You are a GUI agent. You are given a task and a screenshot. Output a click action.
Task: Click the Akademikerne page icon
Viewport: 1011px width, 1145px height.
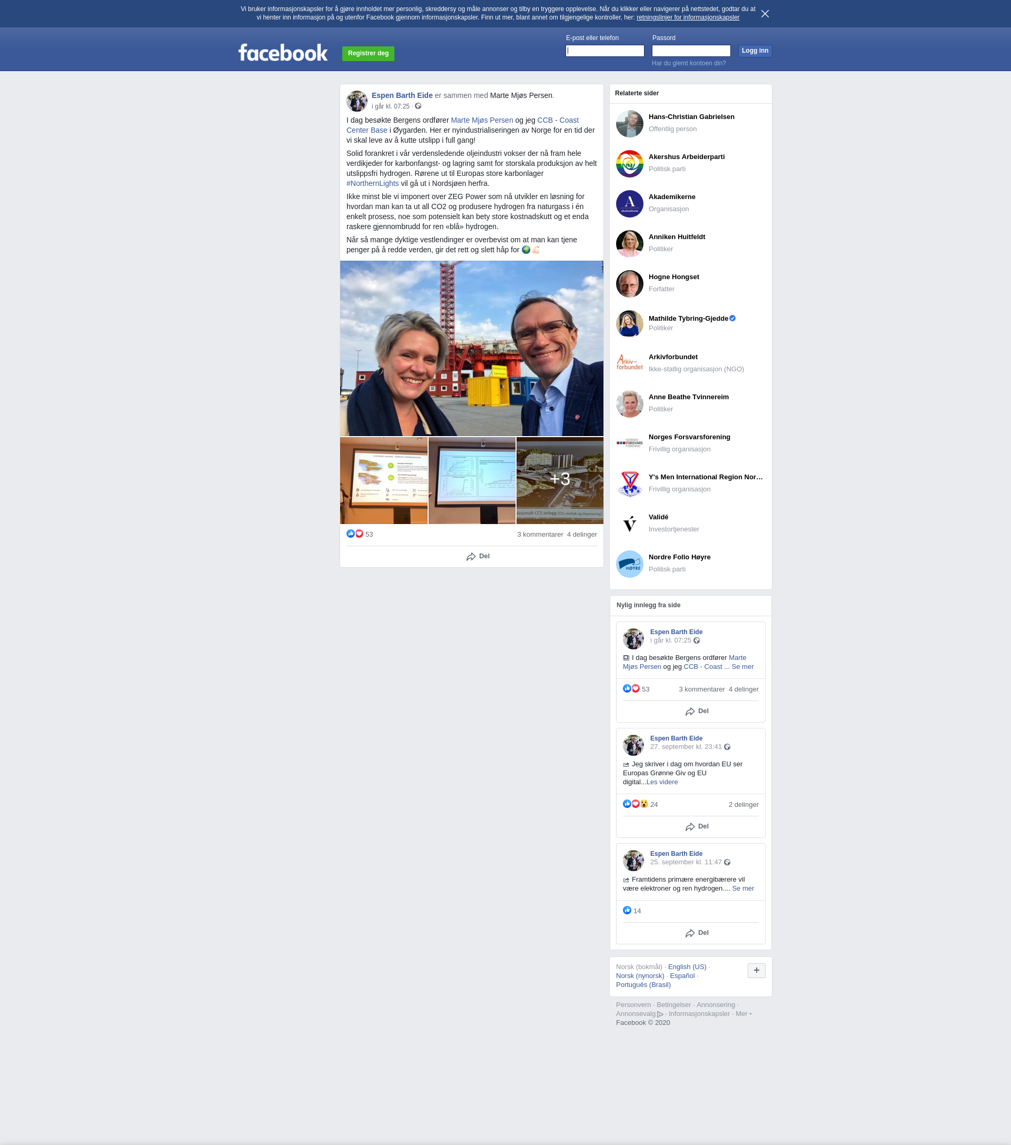click(x=629, y=203)
